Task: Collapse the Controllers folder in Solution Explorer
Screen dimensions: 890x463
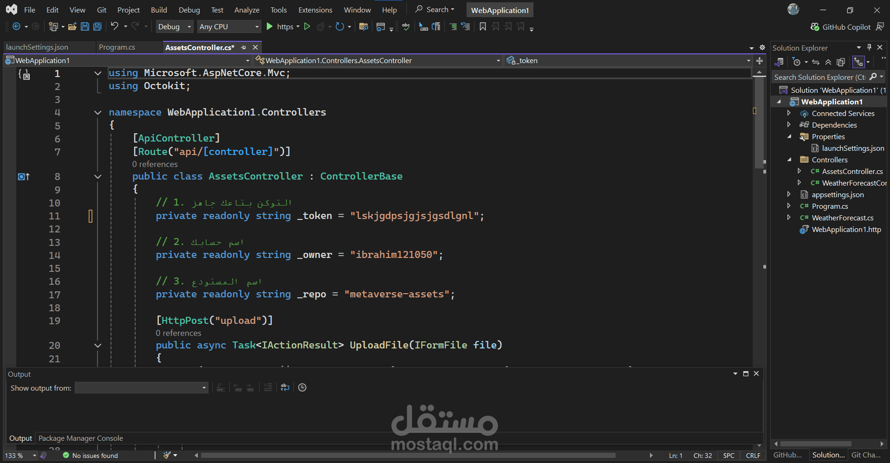Action: 789,160
